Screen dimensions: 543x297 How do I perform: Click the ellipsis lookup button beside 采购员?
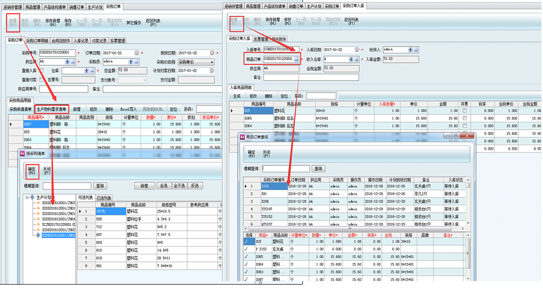coord(137,62)
